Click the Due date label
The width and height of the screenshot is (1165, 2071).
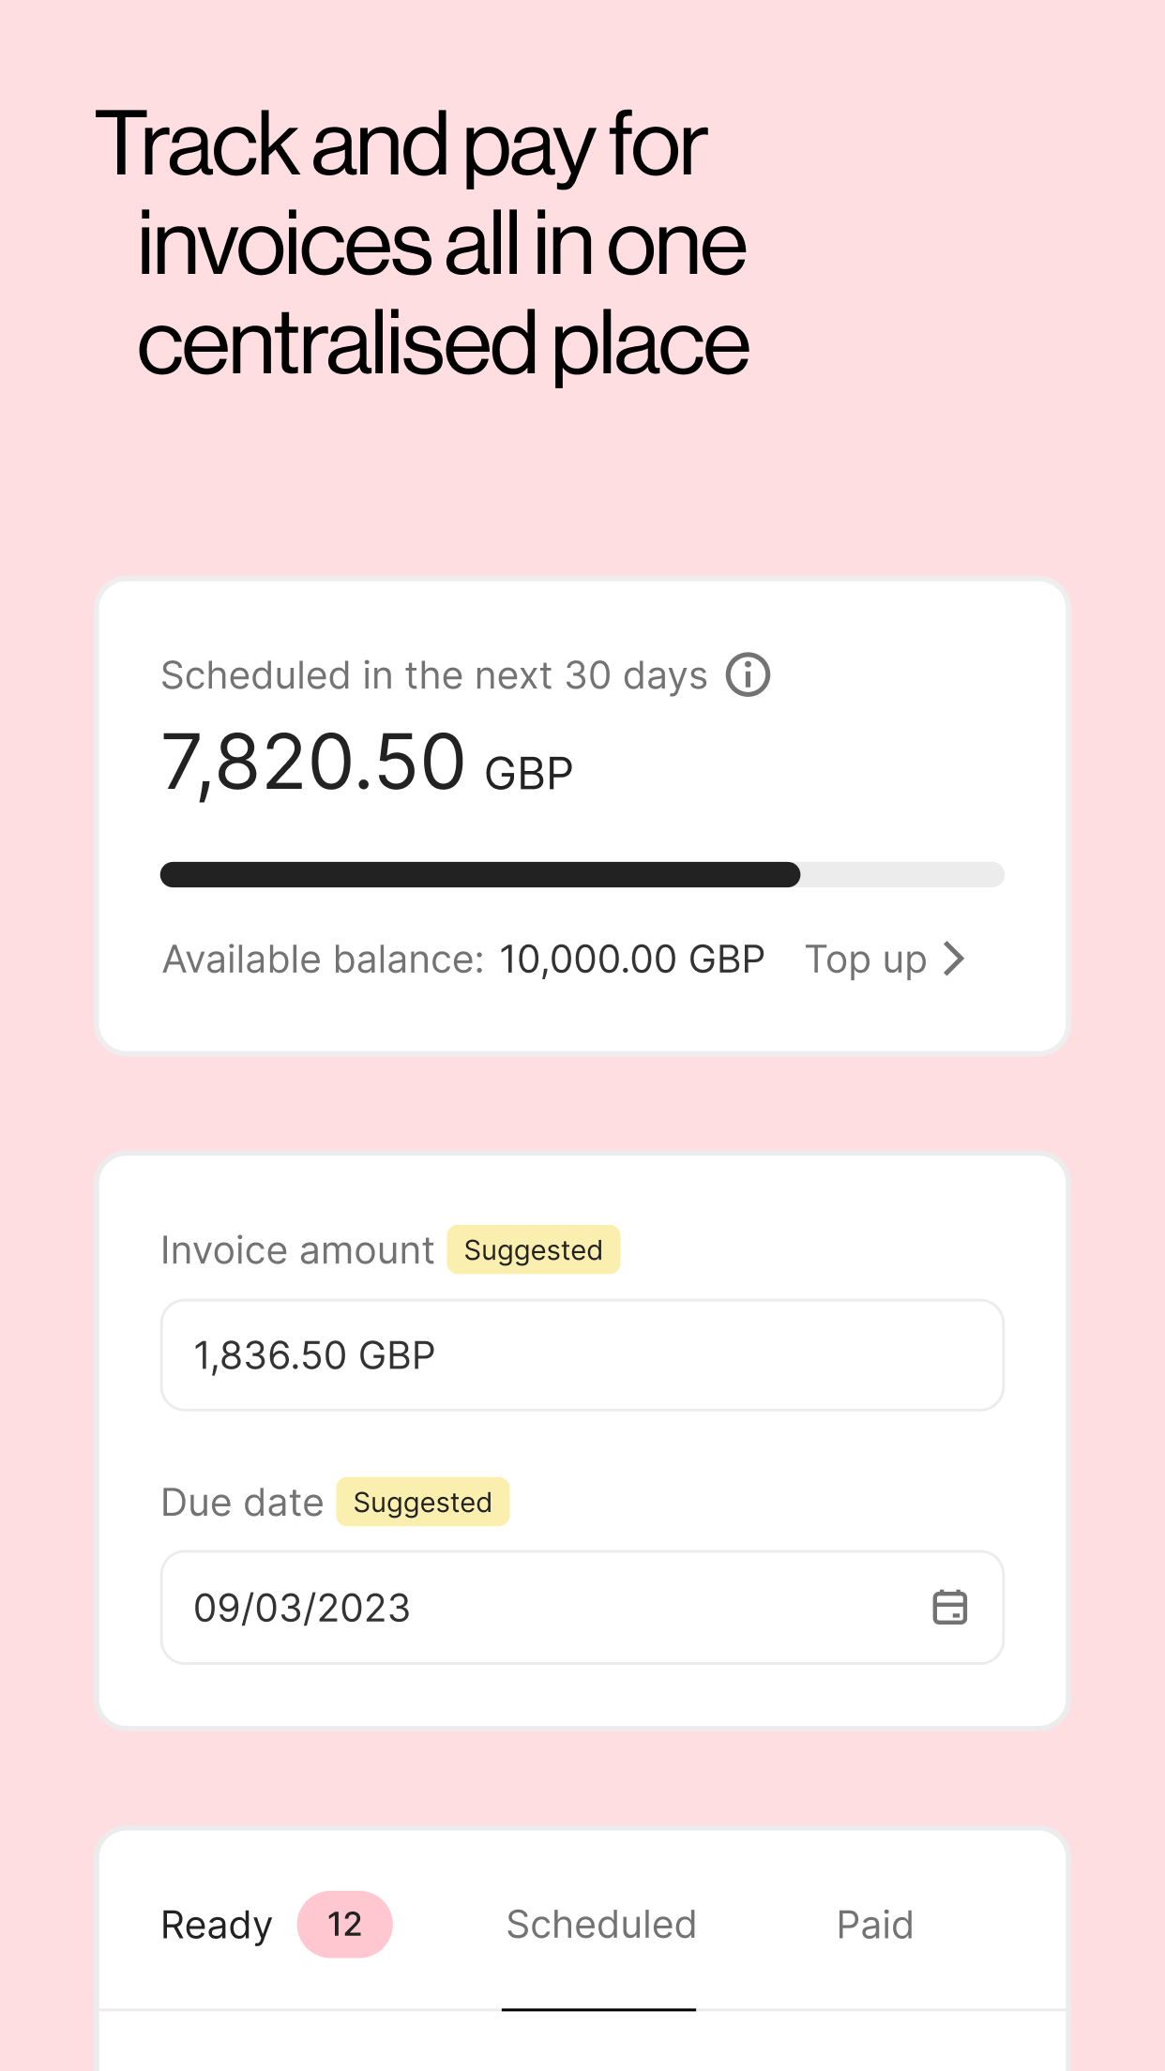(x=242, y=1503)
